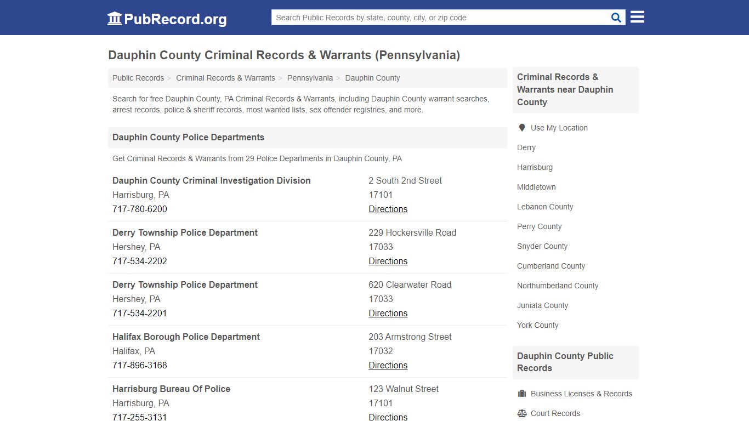Select Dauphin County breadcrumb
The height and width of the screenshot is (421, 749).
372,78
